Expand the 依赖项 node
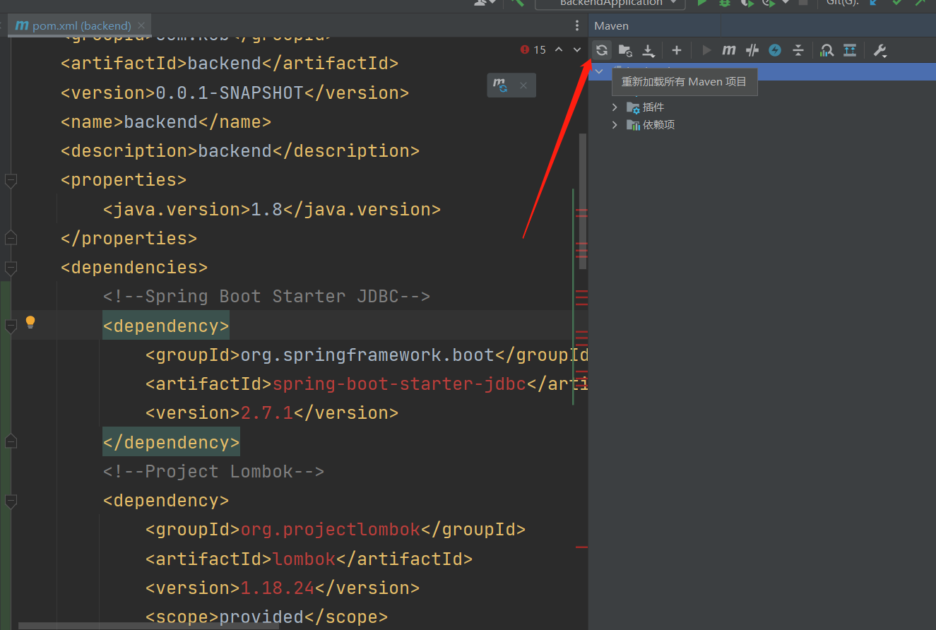 point(615,125)
